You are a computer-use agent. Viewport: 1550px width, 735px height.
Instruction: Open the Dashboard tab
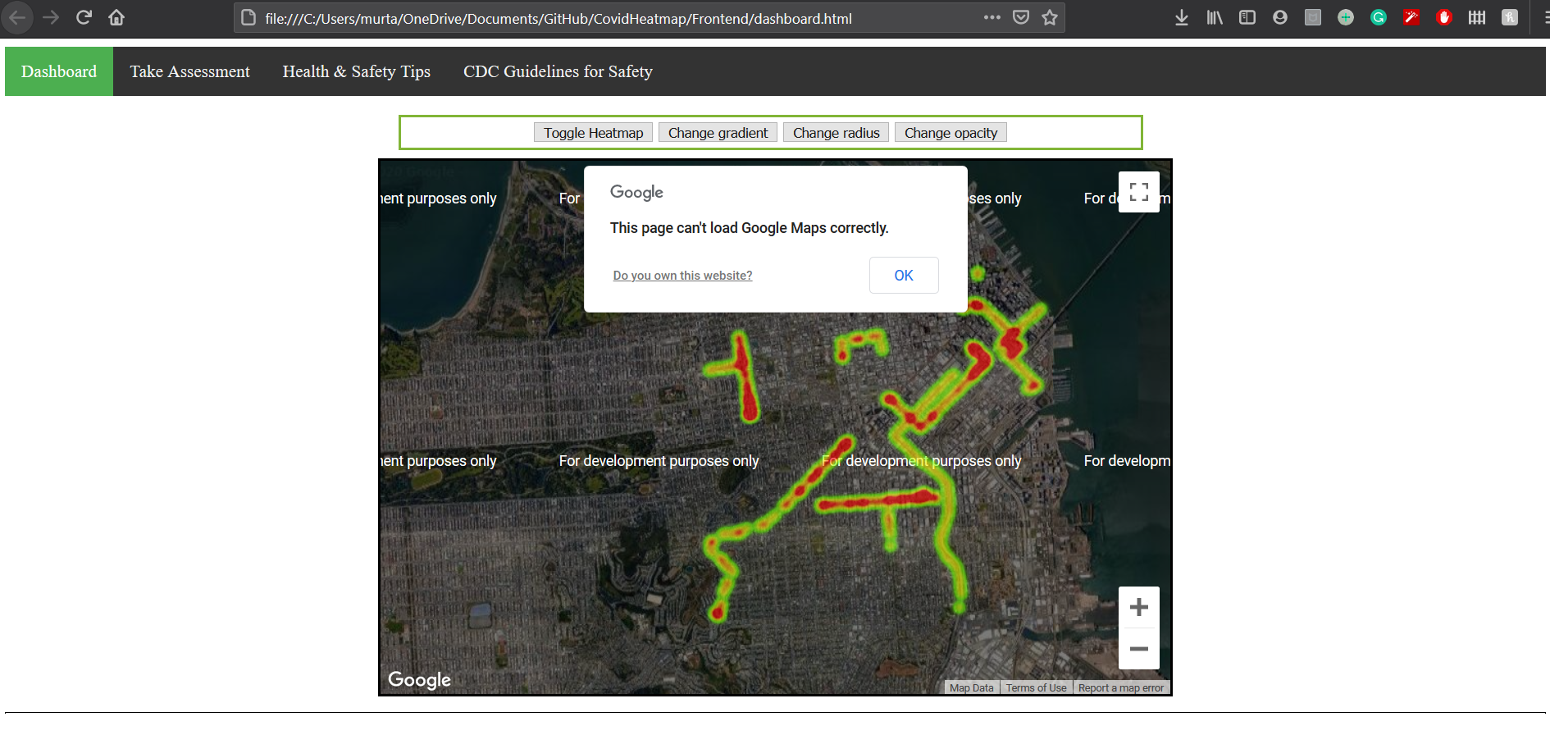(x=59, y=71)
